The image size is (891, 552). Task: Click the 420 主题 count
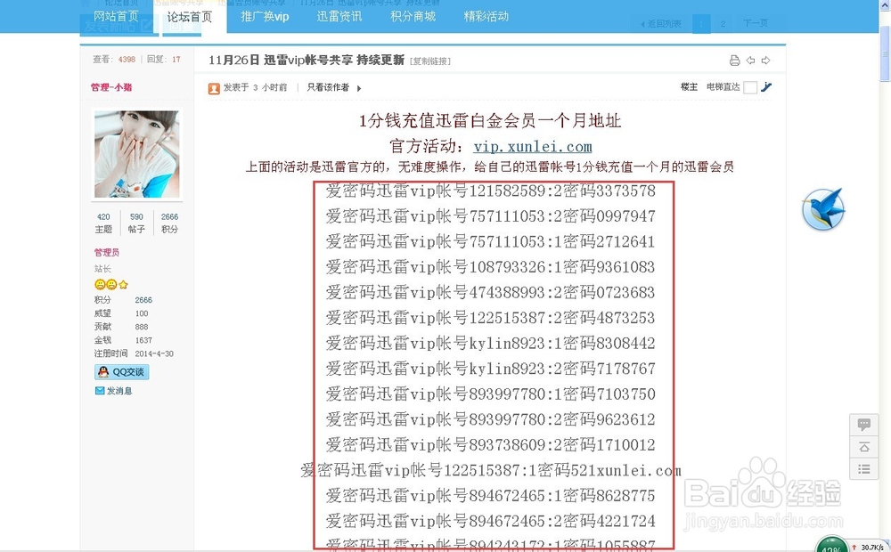pyautogui.click(x=103, y=223)
